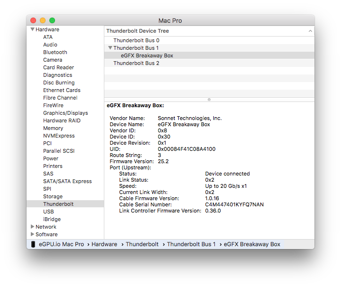Select Software category label
341x287 pixels.
tap(46, 234)
